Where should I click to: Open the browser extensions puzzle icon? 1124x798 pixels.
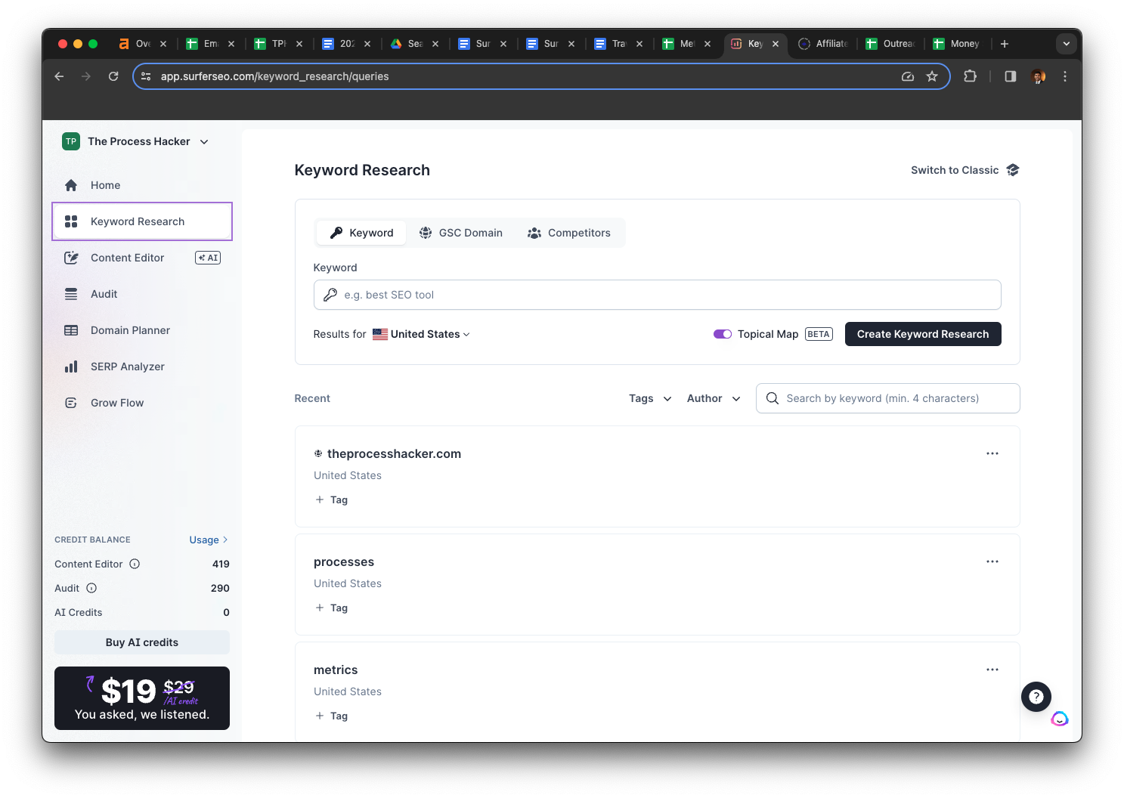click(x=971, y=76)
